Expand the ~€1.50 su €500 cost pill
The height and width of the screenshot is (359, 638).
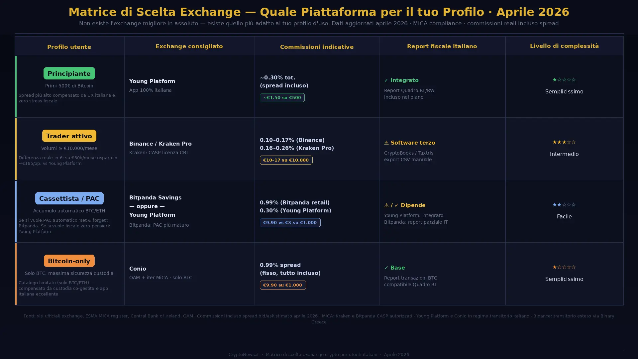tap(282, 97)
